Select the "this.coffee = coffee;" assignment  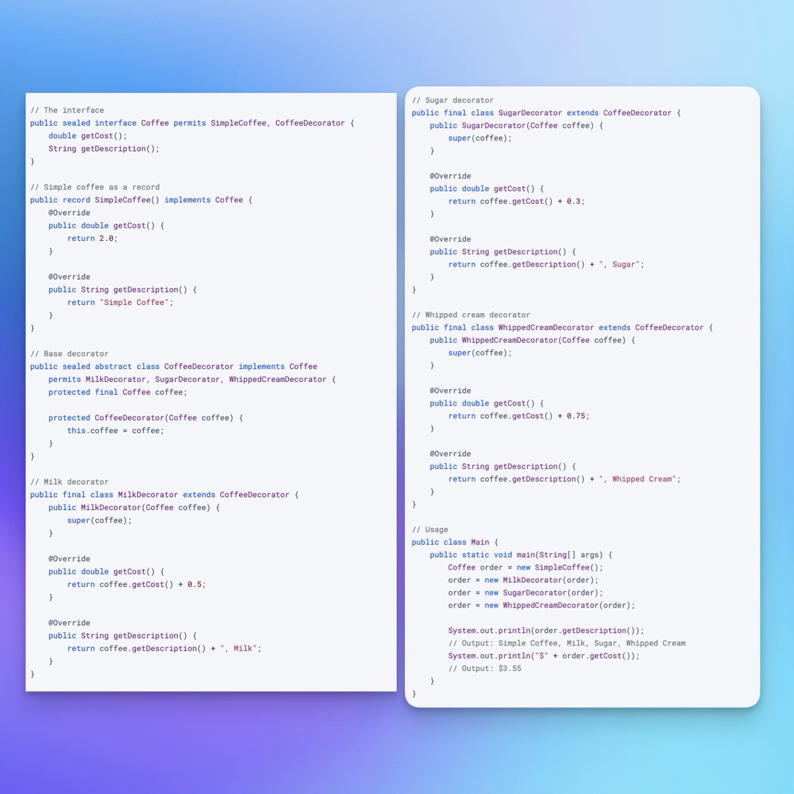point(115,431)
